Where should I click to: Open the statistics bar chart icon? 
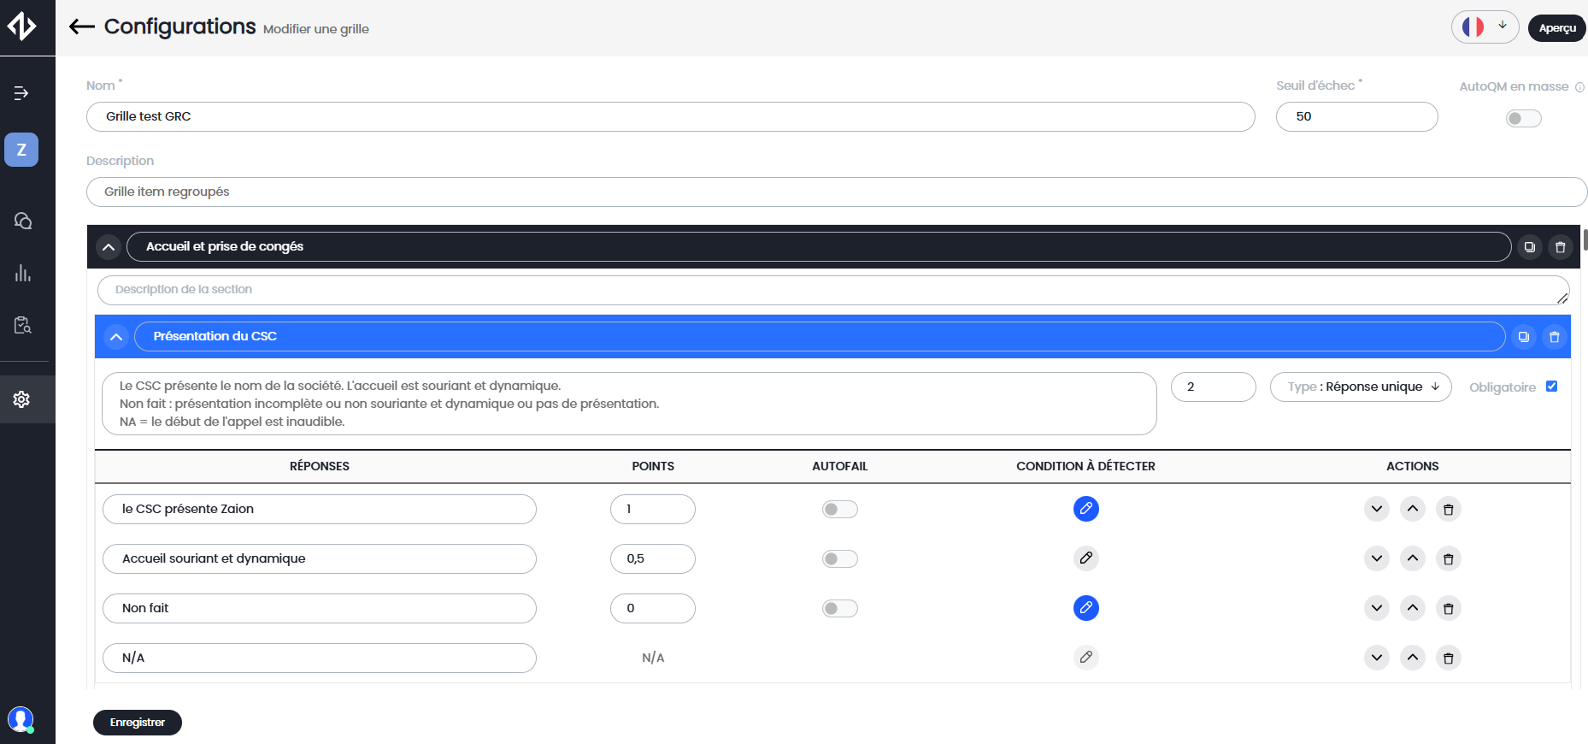pyautogui.click(x=22, y=274)
